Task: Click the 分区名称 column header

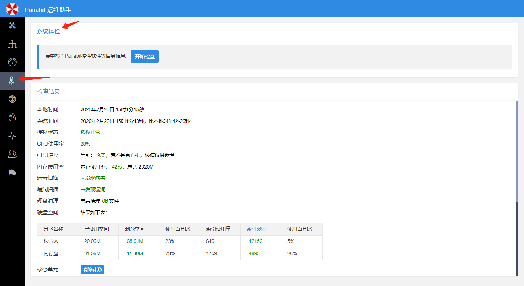Action: coord(53,229)
